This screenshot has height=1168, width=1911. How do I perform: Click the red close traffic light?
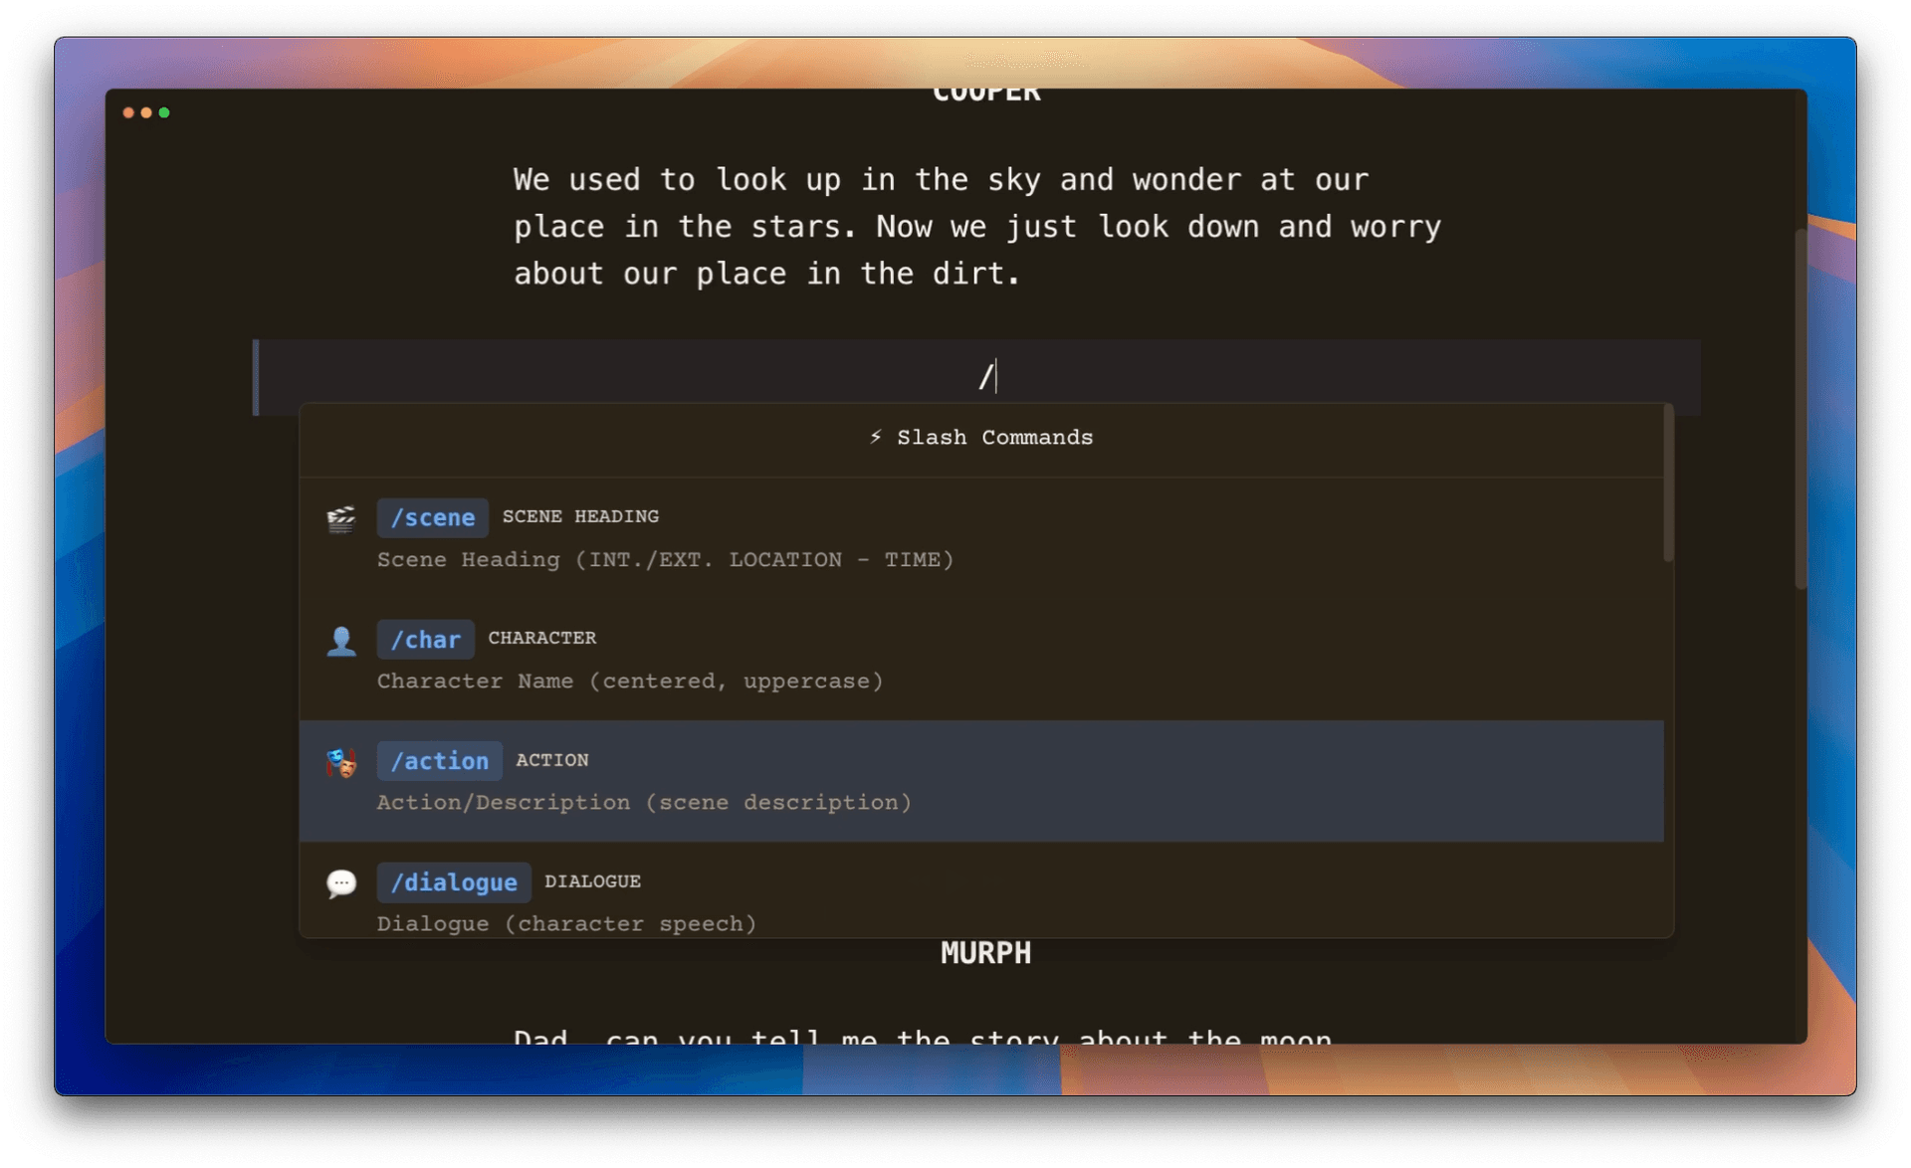click(x=128, y=112)
